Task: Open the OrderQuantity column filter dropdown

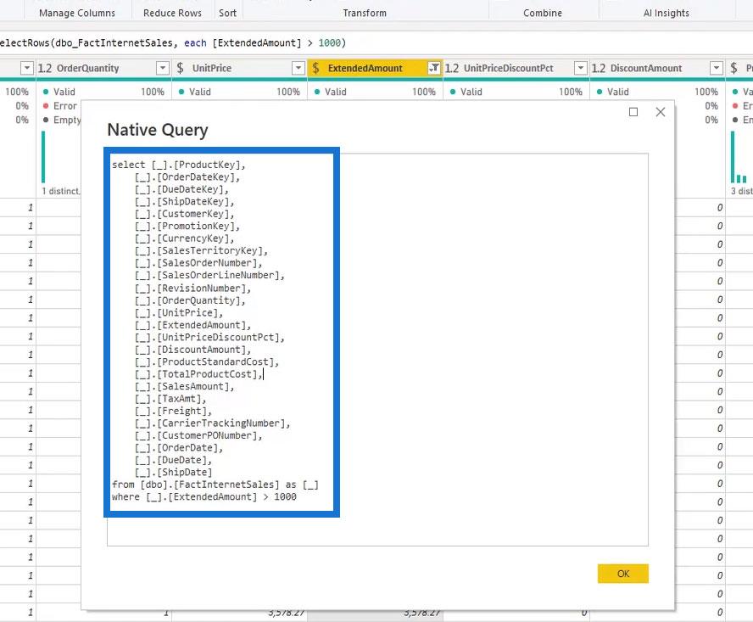Action: point(163,68)
